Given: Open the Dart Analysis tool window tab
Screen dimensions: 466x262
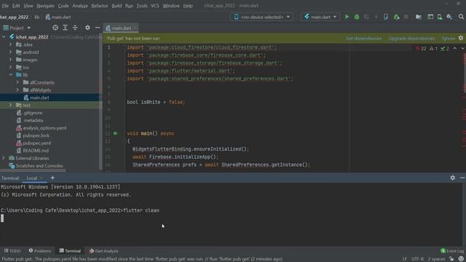Looking at the screenshot, I should coord(103,251).
